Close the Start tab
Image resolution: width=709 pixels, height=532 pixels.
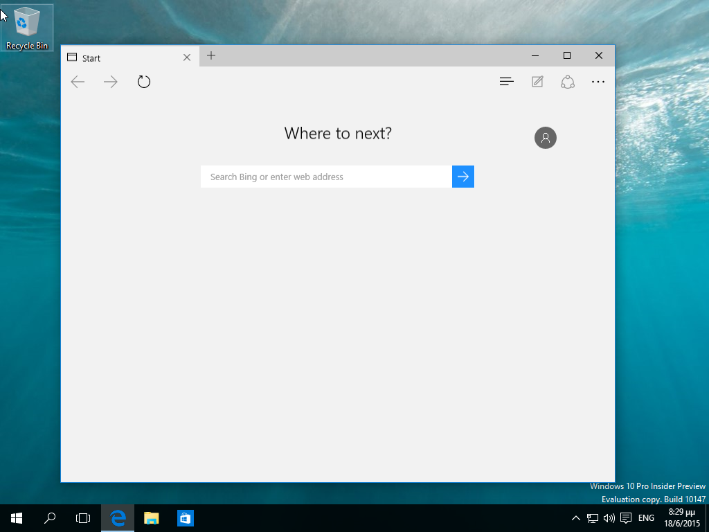[187, 57]
